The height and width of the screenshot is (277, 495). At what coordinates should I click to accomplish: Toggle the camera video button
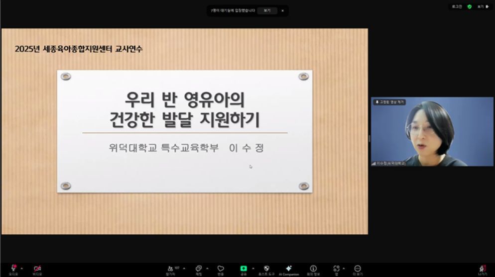(x=37, y=269)
